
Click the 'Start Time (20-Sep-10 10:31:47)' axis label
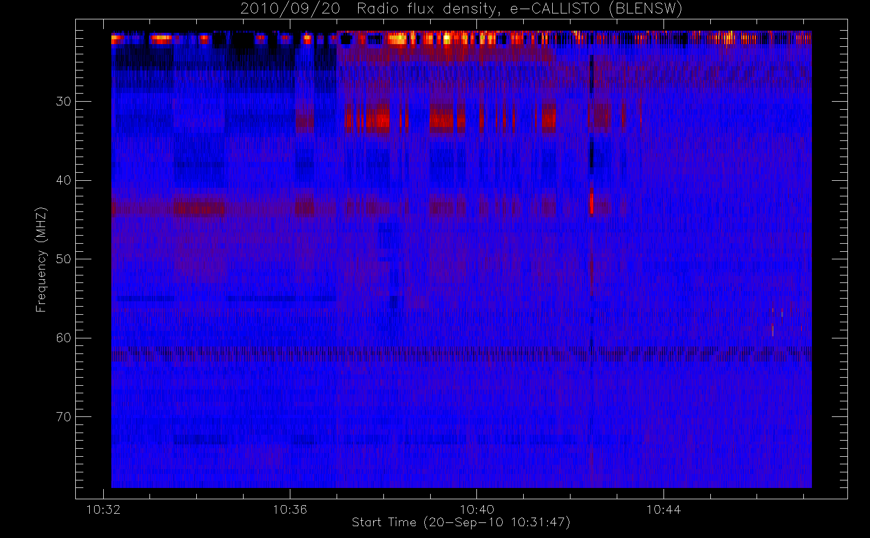click(461, 522)
